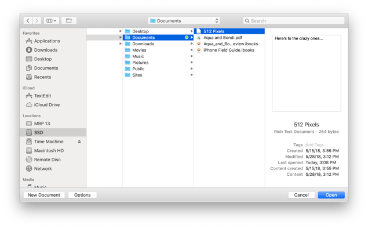Click the Cancel button

pos(301,195)
